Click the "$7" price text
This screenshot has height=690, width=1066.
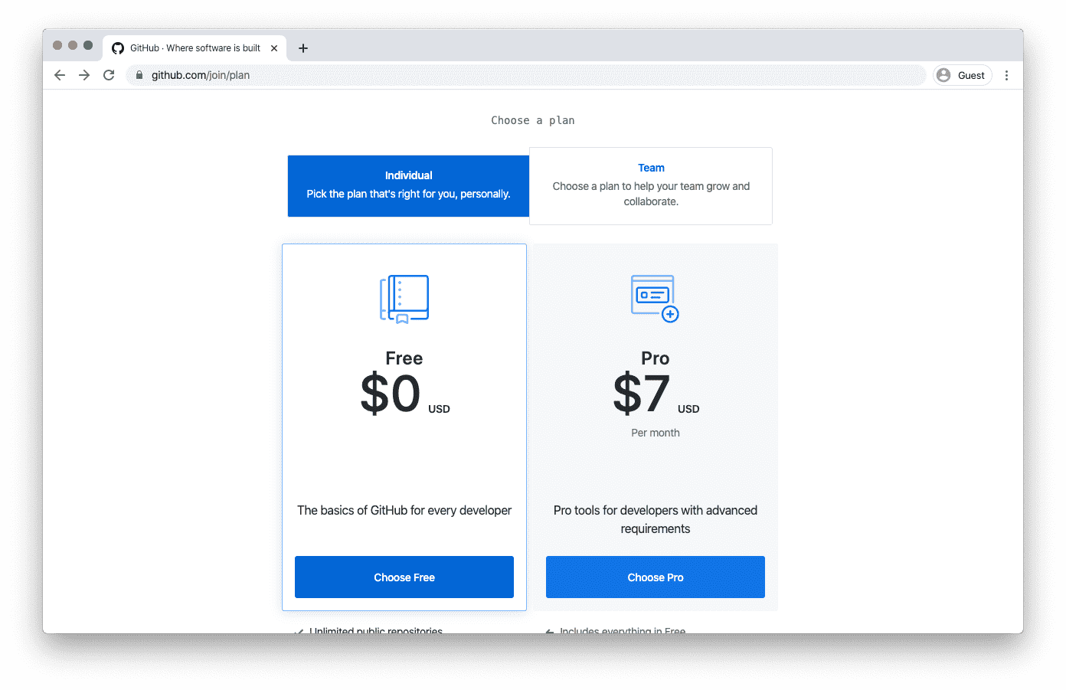(642, 394)
